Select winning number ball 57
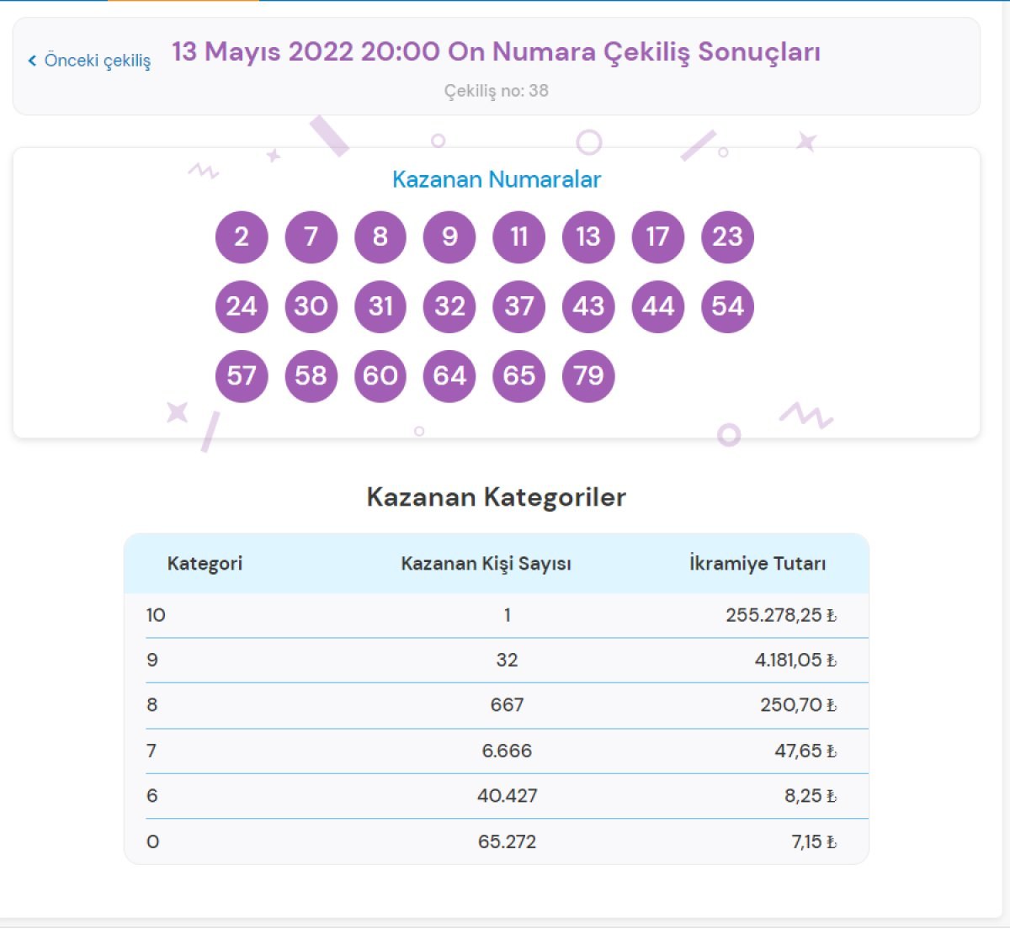 tap(242, 376)
